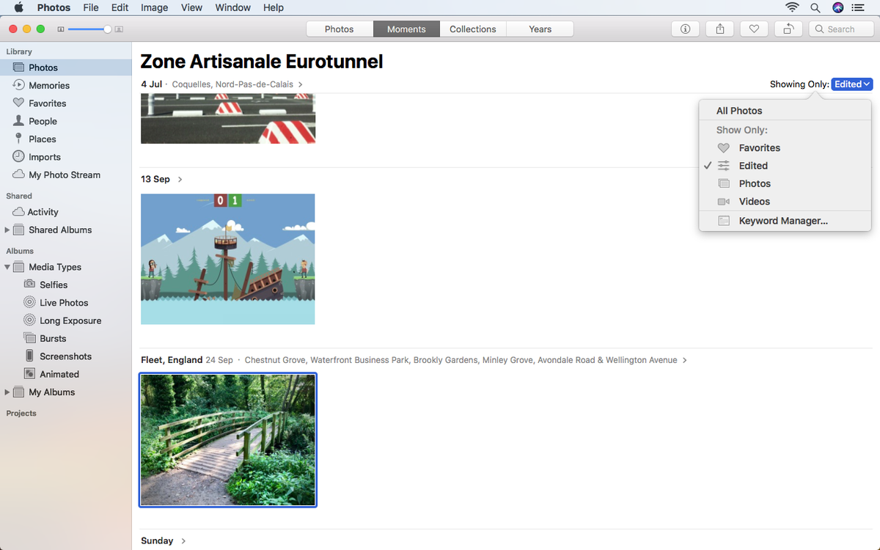Favorite the selected photo with the heart icon
Viewport: 880px width, 550px height.
pyautogui.click(x=754, y=29)
